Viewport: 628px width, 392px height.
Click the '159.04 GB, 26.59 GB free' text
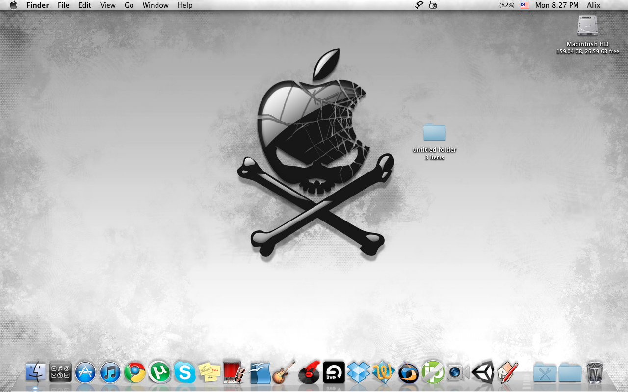pos(588,51)
